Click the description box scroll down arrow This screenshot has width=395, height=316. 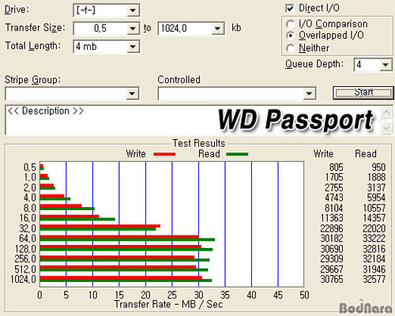[x=386, y=128]
